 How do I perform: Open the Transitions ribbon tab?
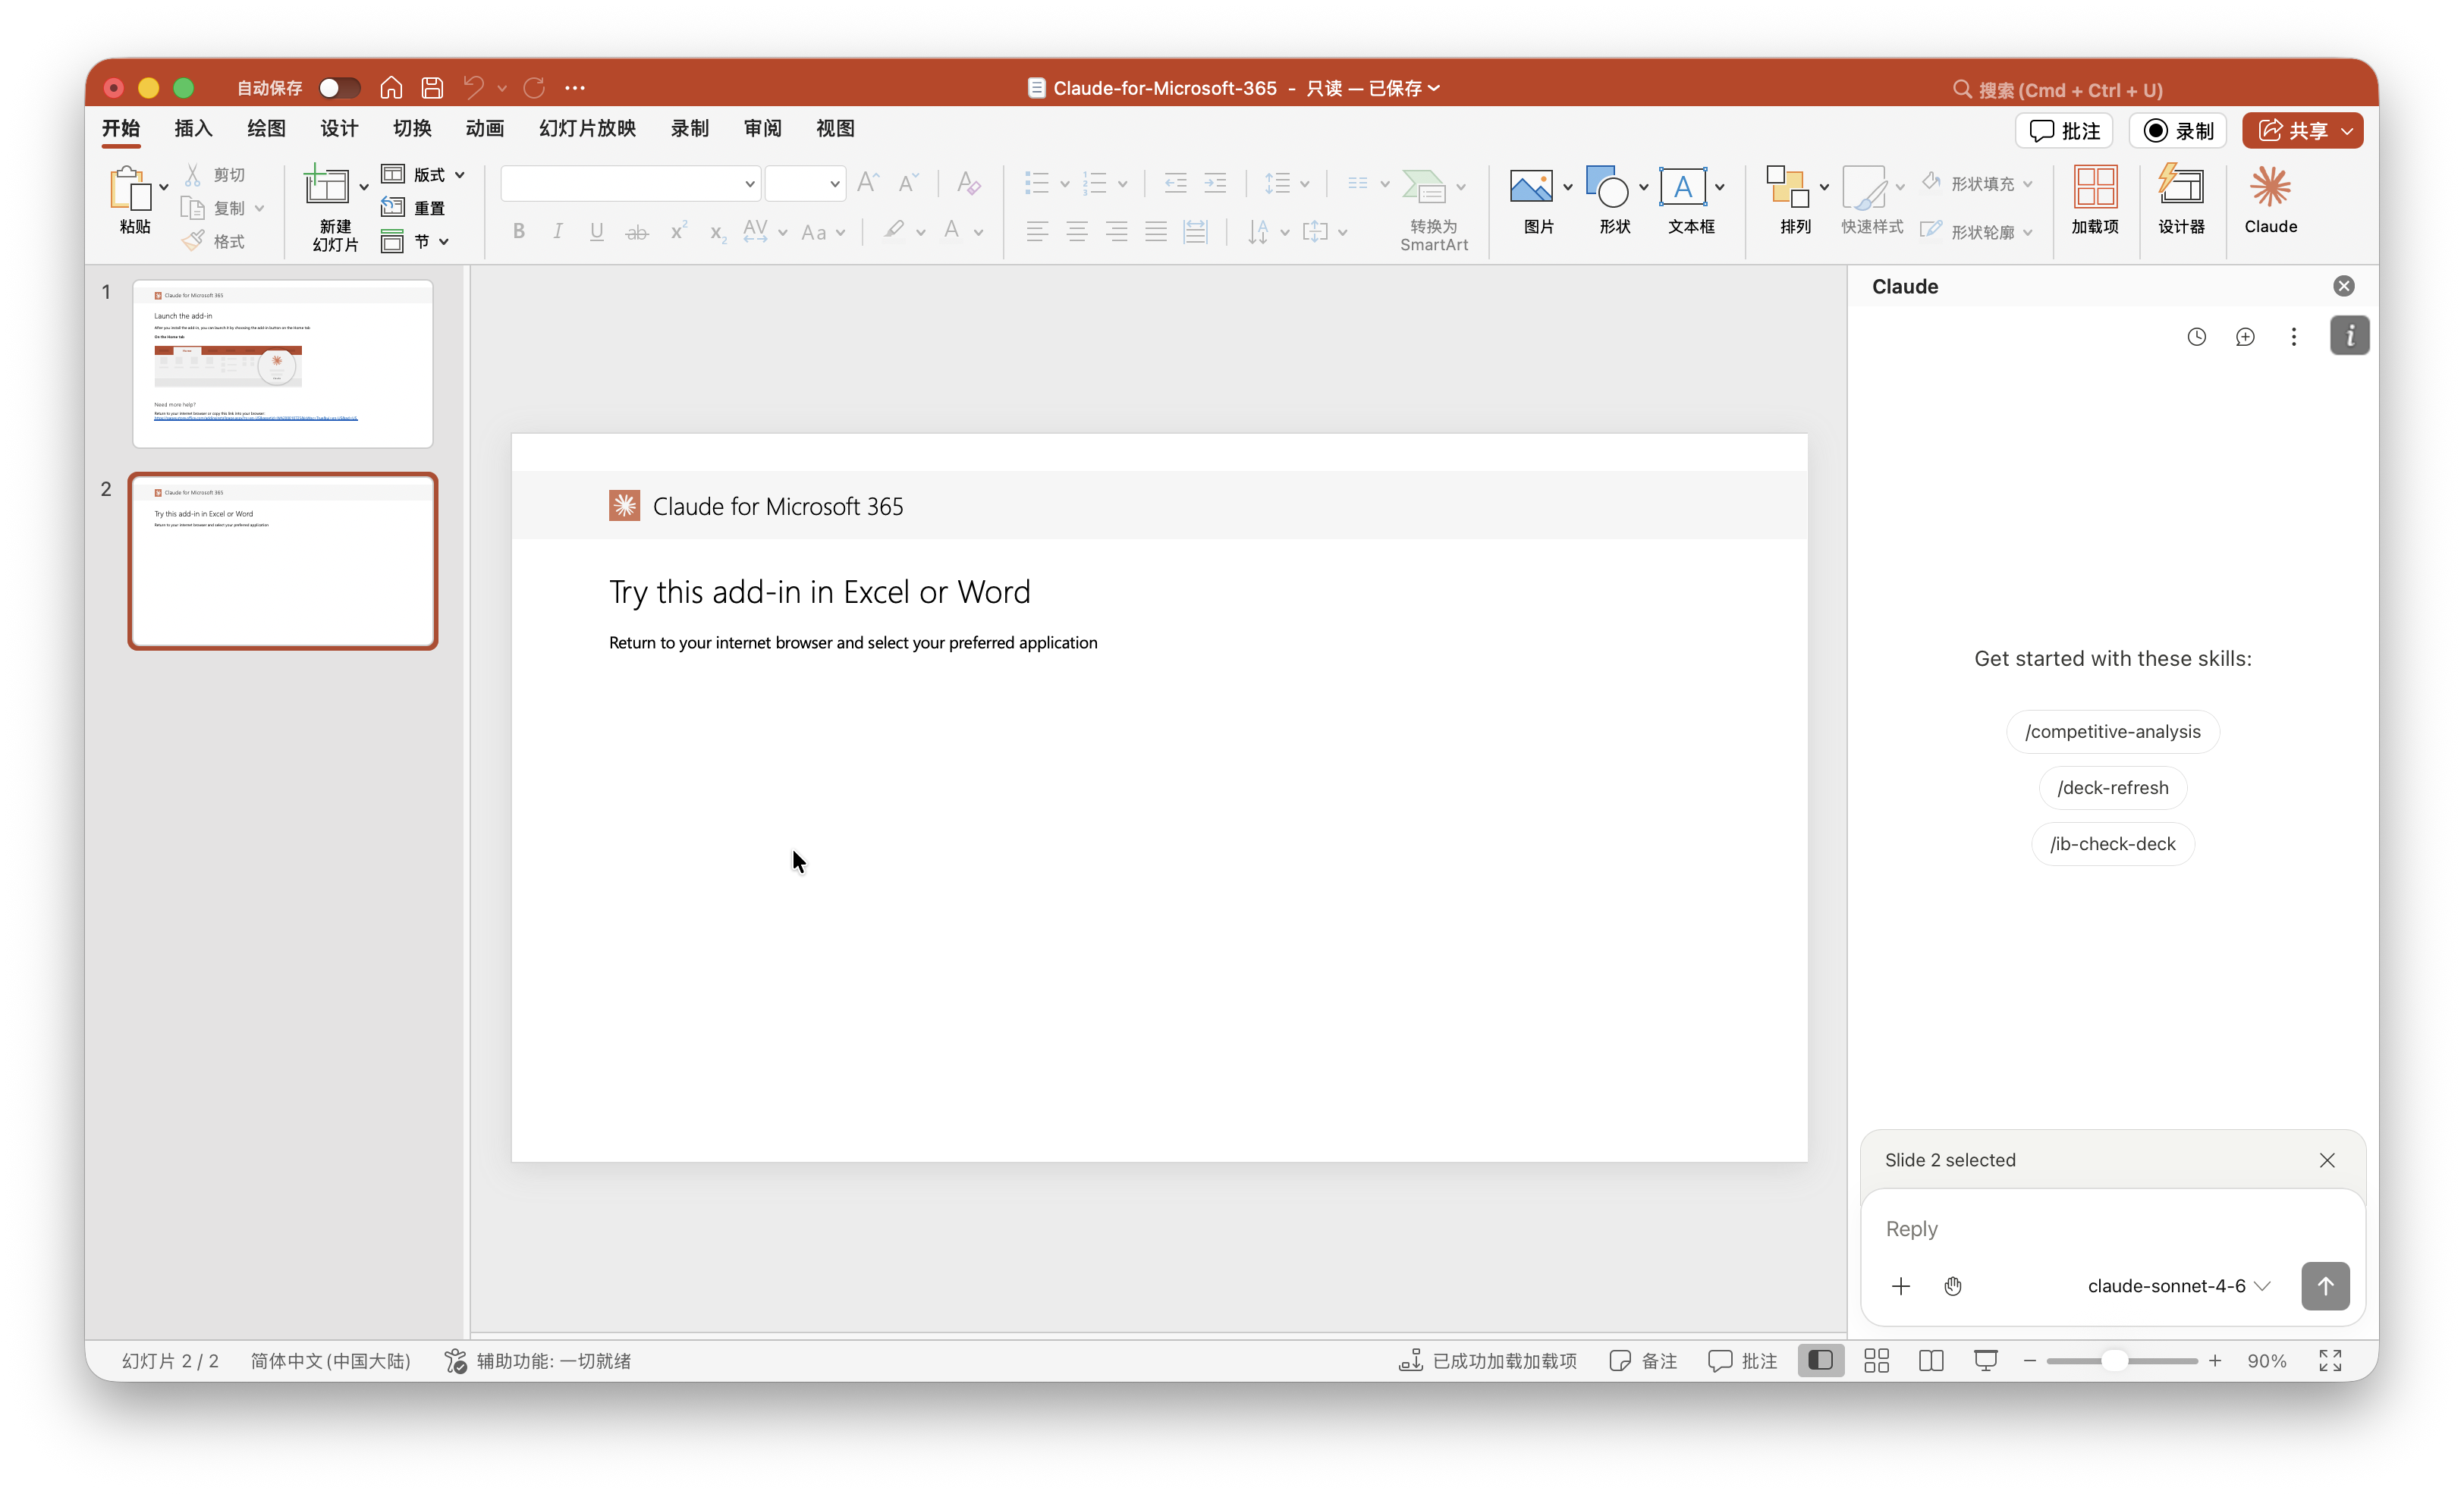[412, 128]
